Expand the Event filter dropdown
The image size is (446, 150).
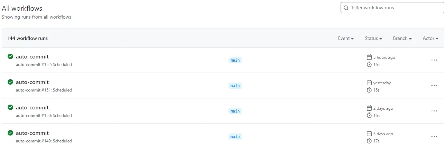click(x=346, y=39)
